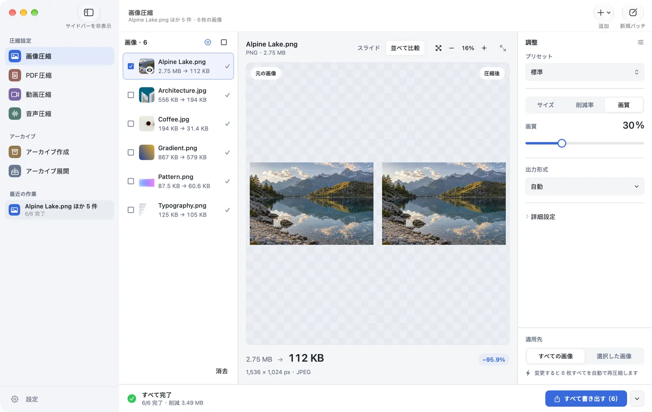The image size is (652, 412).
Task: Open the 出力形式 自動 dropdown
Action: (585, 186)
